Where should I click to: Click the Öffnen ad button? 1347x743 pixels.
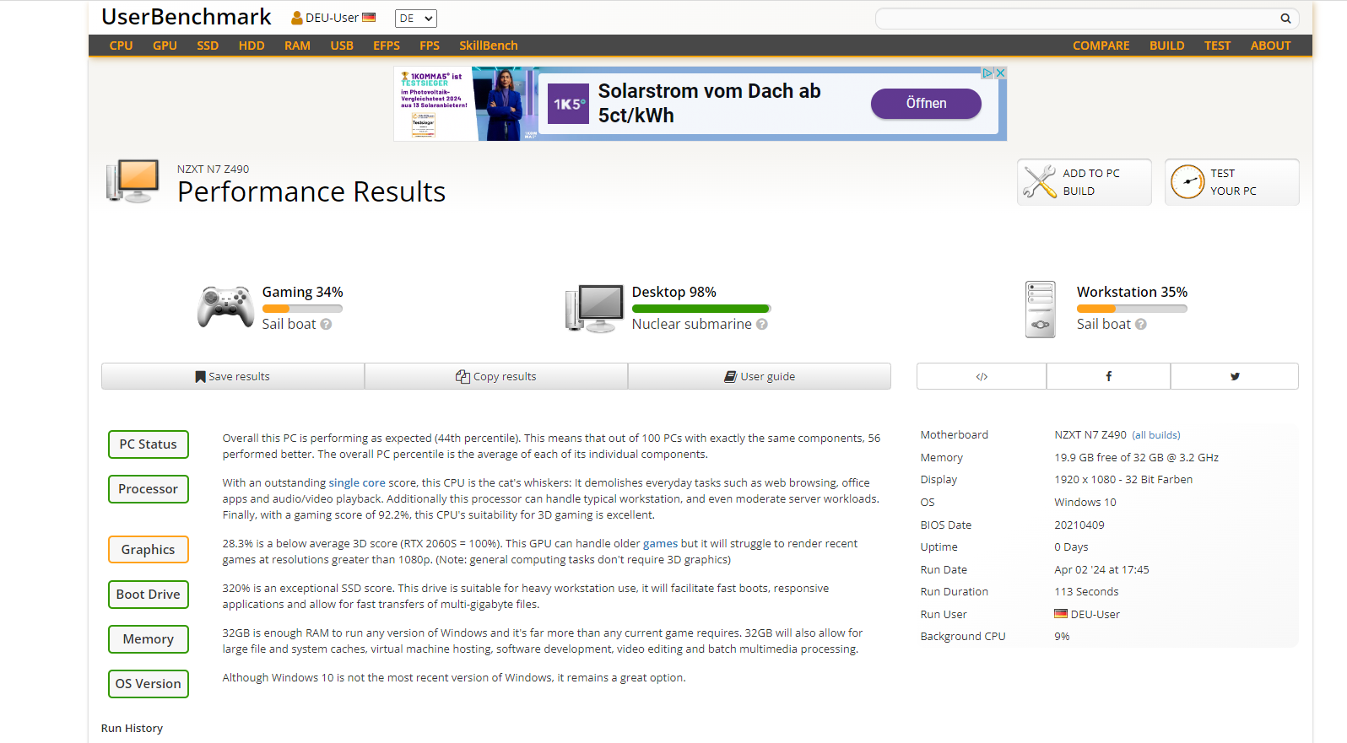926,104
